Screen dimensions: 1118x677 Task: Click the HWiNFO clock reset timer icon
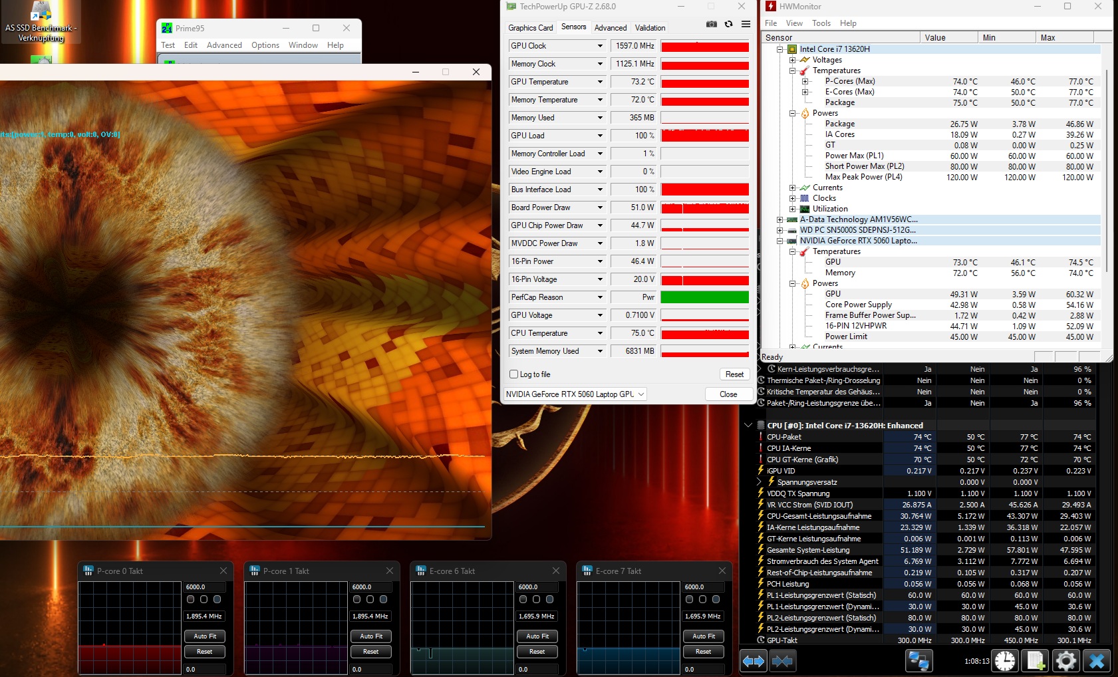coord(1005,661)
